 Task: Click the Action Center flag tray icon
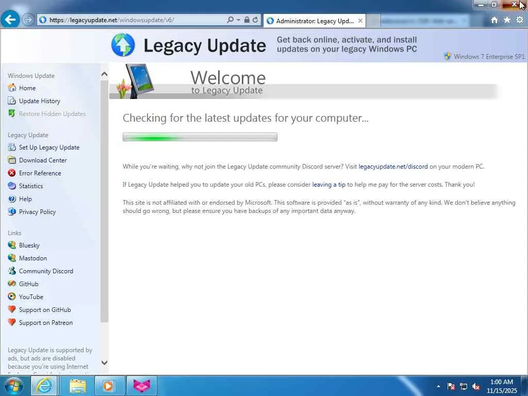tap(451, 386)
